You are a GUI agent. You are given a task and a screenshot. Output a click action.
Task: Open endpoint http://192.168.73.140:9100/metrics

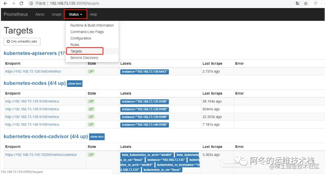point(32,124)
